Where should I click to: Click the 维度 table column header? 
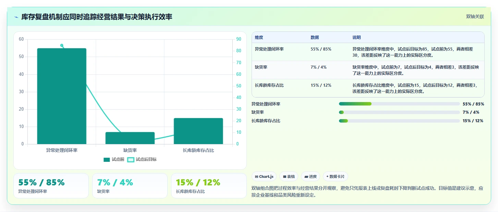tap(259, 38)
